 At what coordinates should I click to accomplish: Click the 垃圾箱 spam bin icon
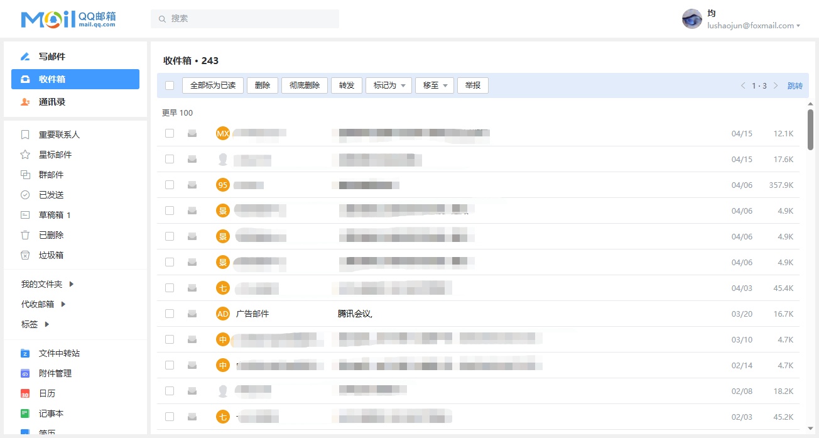[x=25, y=255]
